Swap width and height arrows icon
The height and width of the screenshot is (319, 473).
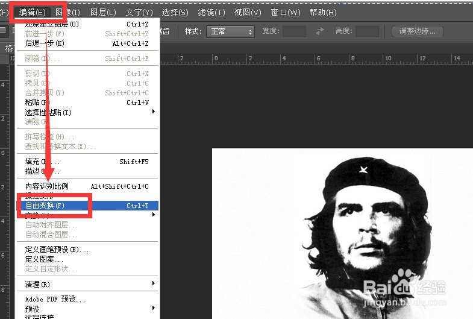tap(320, 31)
